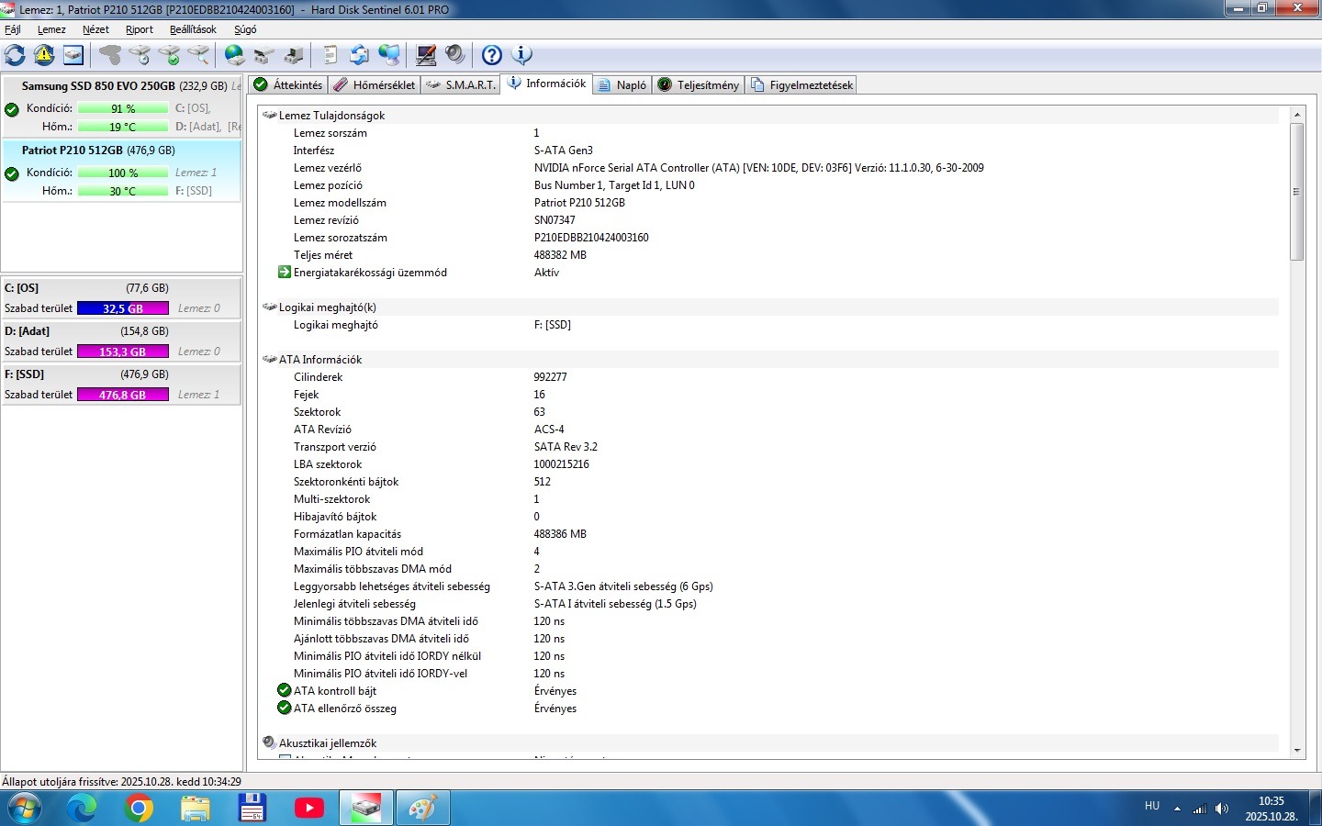Switch to the Teljesítmény tab
Image resolution: width=1322 pixels, height=826 pixels.
(x=699, y=84)
